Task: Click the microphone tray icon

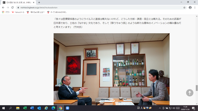Action: tap(163, 108)
